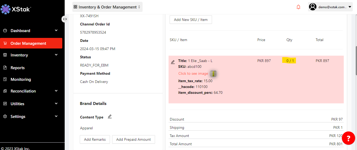
Task: Open Inventory & Order Management module switcher
Action: pyautogui.click(x=107, y=7)
